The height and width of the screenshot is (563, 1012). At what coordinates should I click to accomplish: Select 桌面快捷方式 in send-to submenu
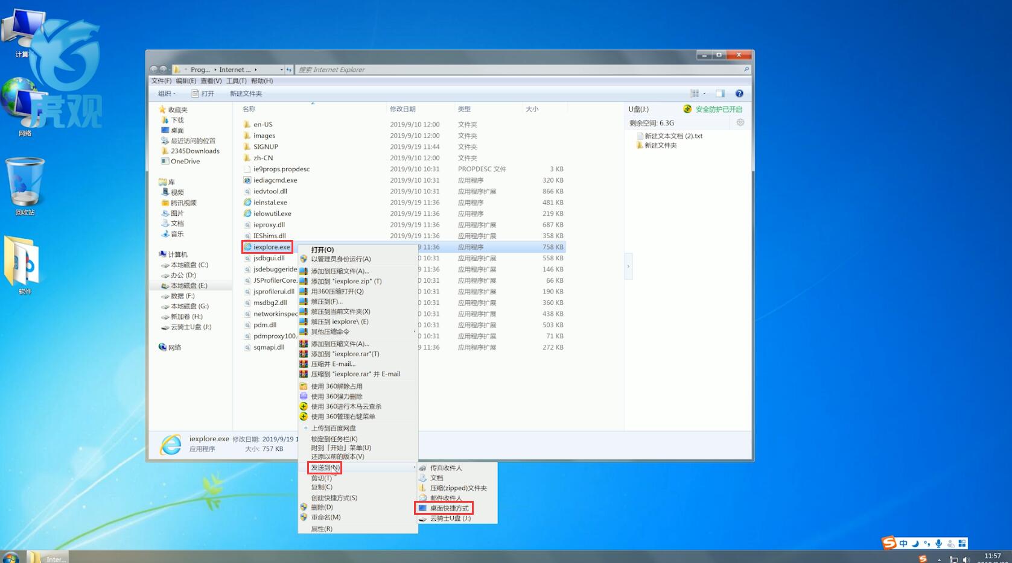[x=457, y=508]
